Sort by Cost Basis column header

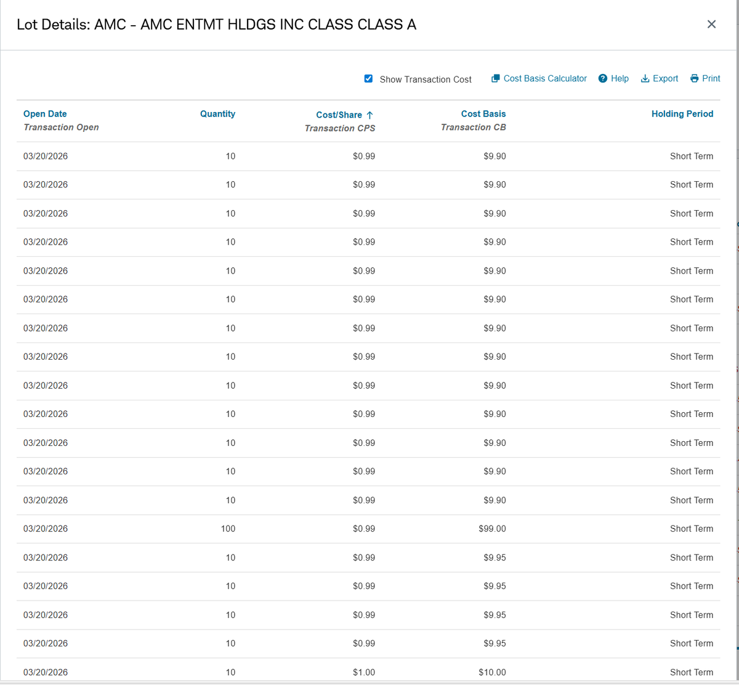[483, 113]
